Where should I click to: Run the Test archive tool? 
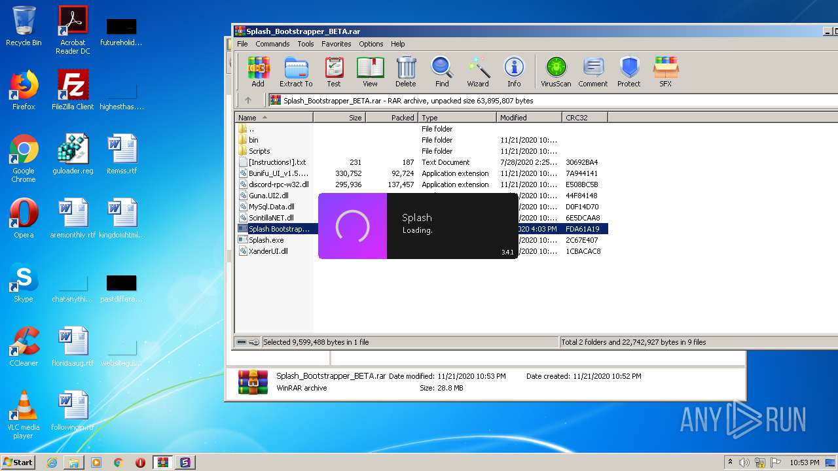(334, 71)
